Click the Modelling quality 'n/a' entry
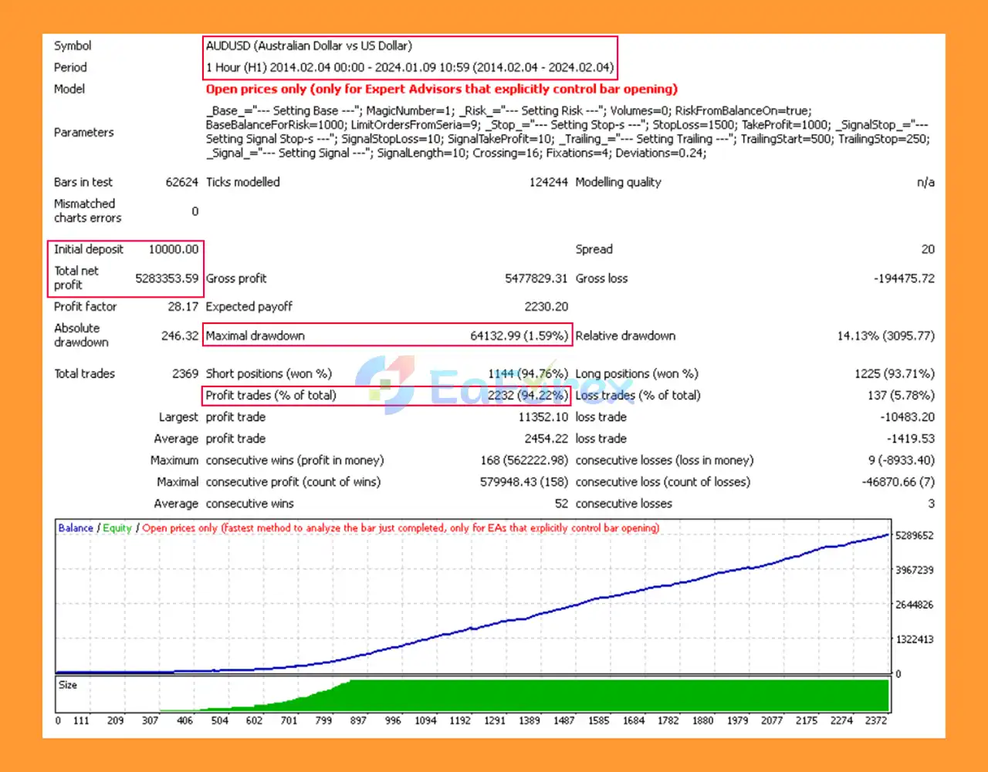 tap(925, 182)
